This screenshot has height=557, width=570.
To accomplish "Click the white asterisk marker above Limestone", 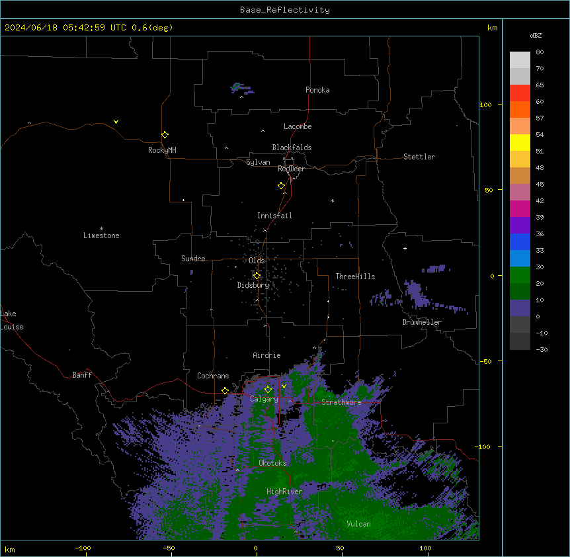I will pos(101,229).
